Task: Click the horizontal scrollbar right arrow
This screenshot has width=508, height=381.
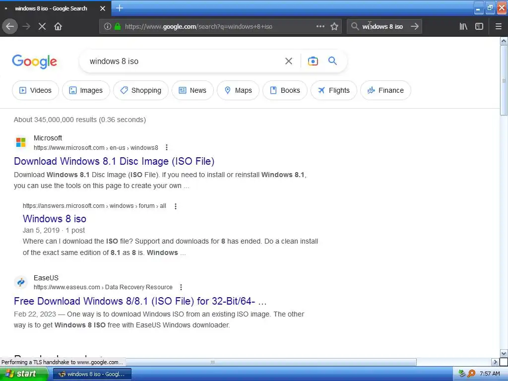Action: tap(495, 362)
